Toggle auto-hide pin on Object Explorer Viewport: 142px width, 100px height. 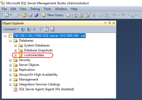point(109,23)
